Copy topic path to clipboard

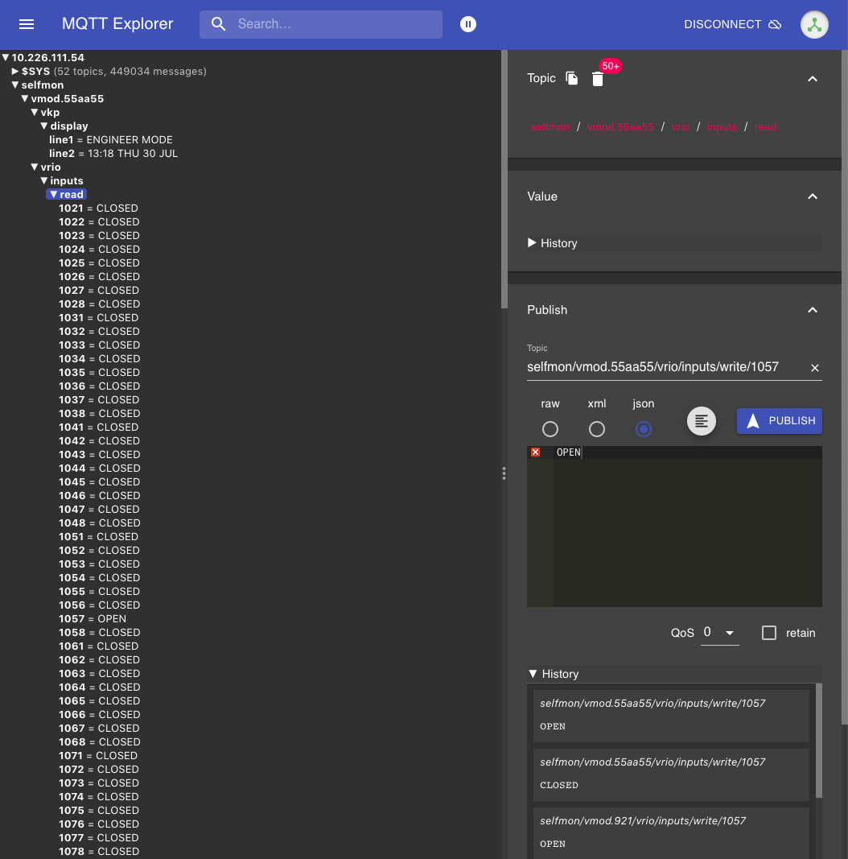pos(572,78)
